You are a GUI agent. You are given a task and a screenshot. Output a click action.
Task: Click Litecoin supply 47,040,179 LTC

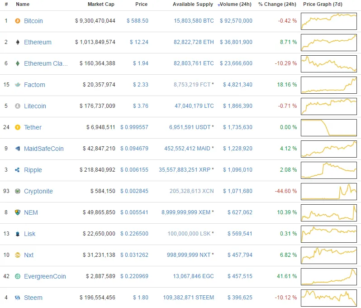[x=195, y=106]
